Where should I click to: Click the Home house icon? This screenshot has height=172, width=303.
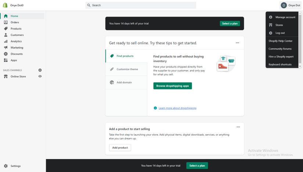(6, 16)
